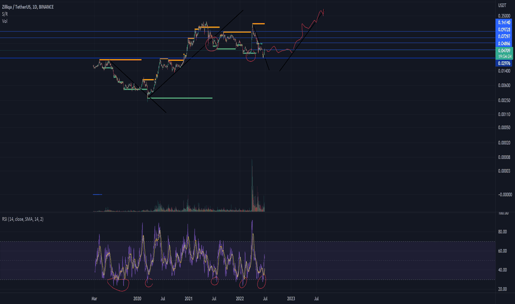Click the 2023 label on time axis
Screen dimensions: 515x304
[x=291, y=298]
